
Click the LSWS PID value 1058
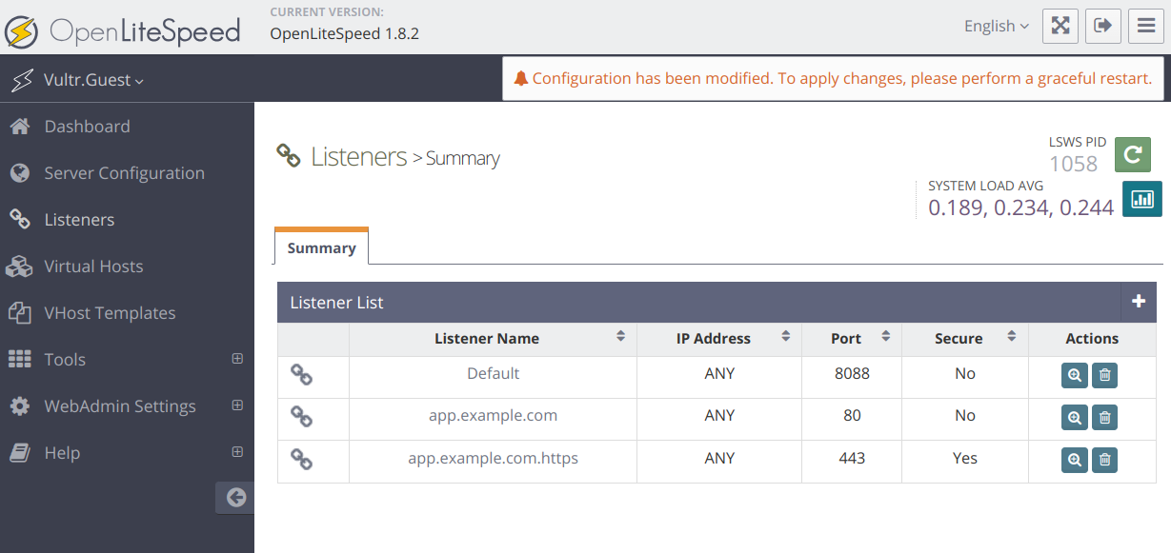[1074, 164]
